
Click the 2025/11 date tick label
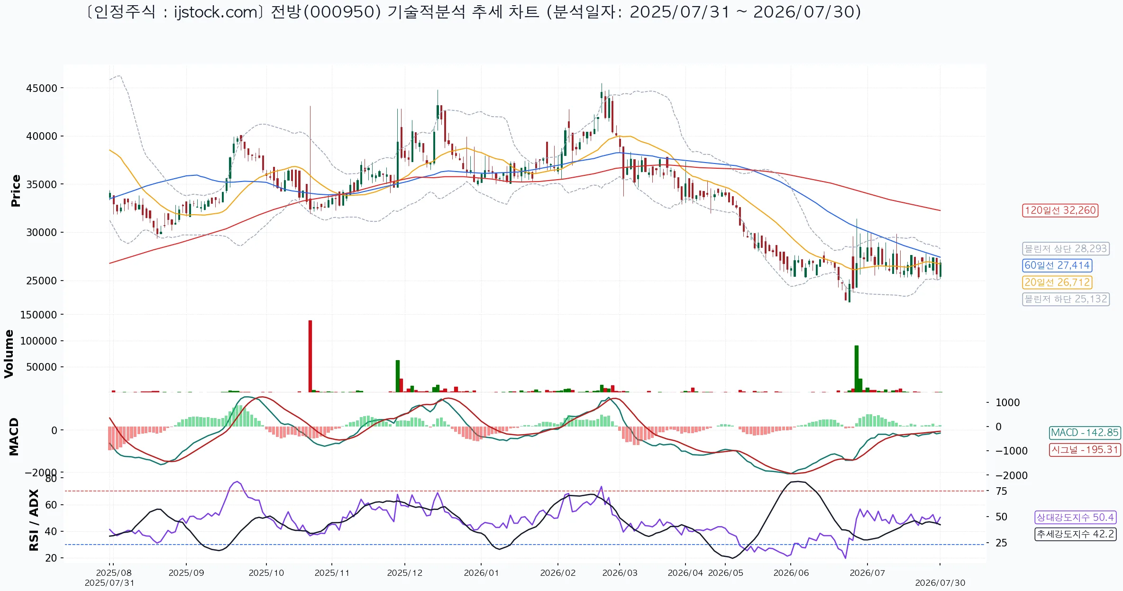pyautogui.click(x=332, y=573)
